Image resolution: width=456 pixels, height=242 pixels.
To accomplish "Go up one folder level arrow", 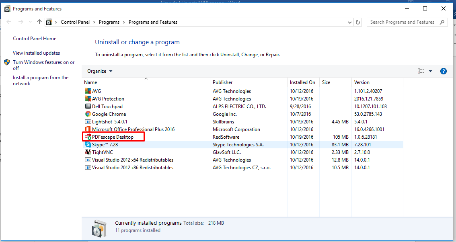I will (x=39, y=22).
